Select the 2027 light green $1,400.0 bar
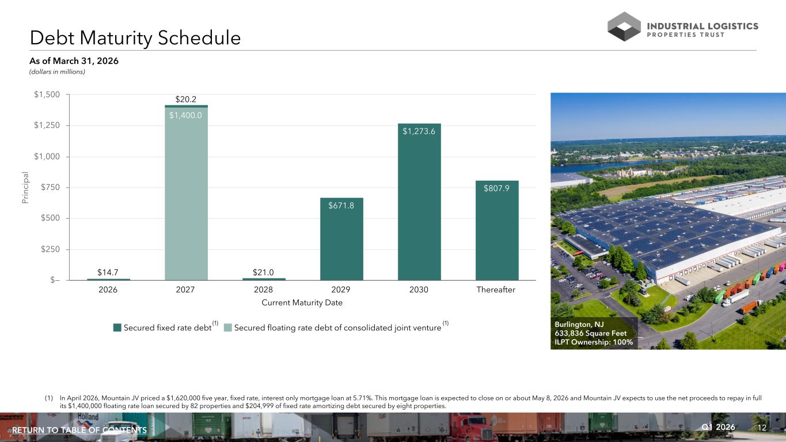The image size is (786, 442). (186, 193)
